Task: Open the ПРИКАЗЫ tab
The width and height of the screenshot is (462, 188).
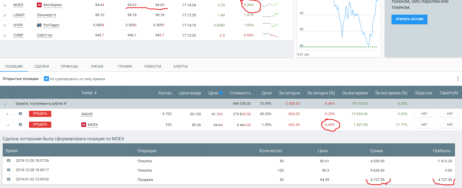Action: point(69,66)
